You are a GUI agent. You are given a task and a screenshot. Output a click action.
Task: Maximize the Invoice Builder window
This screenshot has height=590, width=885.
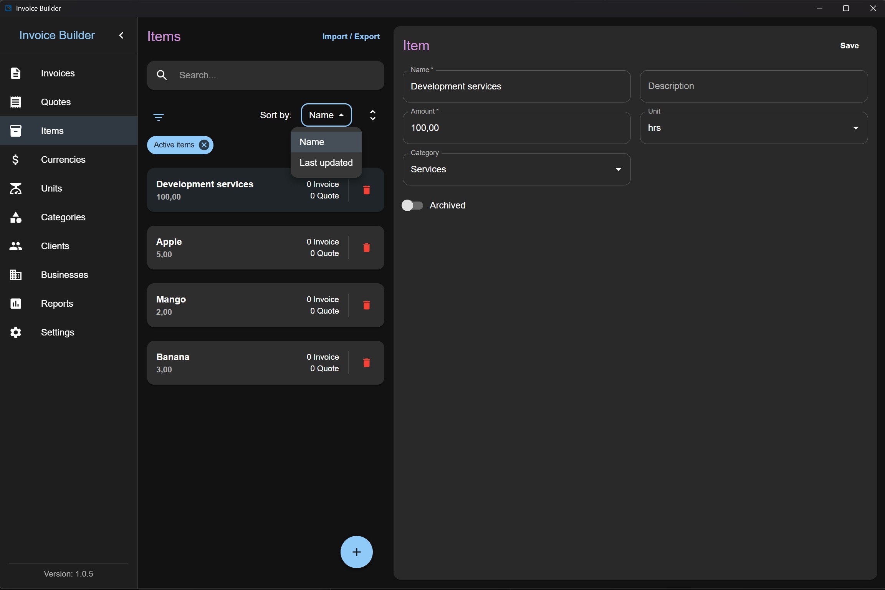846,8
